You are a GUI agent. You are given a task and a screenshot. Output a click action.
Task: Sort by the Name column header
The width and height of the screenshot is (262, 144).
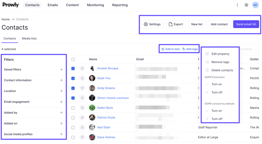(x=93, y=59)
